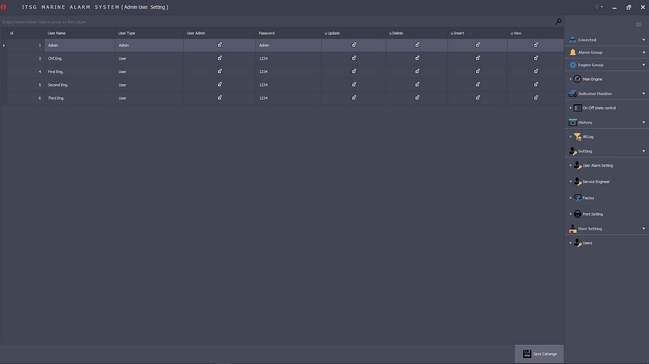Click the On Off state control icon
649x364 pixels.
577,108
